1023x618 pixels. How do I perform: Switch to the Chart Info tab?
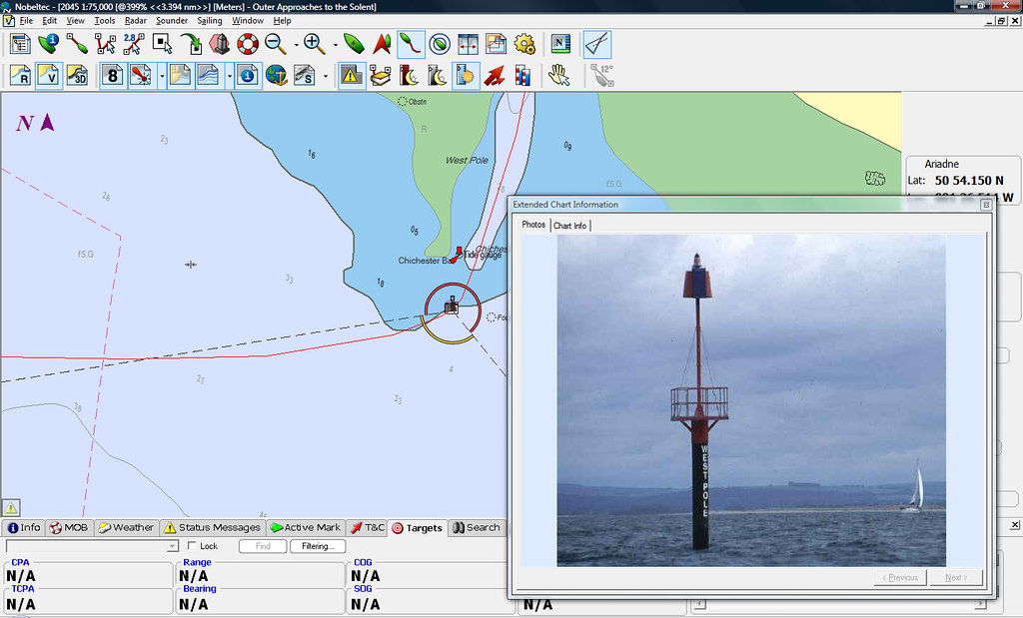pos(570,226)
